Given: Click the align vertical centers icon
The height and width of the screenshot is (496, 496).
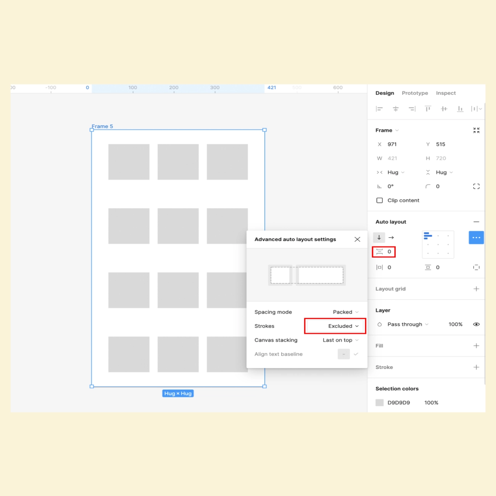Looking at the screenshot, I should pos(444,109).
